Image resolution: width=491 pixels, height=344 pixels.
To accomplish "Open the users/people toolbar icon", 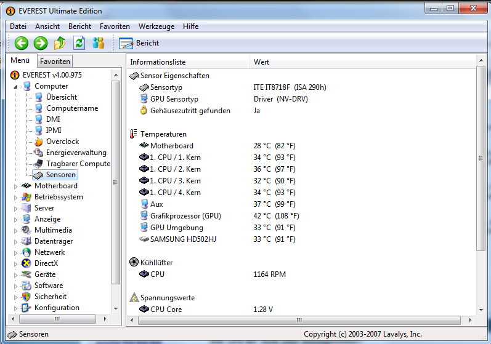I will click(x=99, y=43).
